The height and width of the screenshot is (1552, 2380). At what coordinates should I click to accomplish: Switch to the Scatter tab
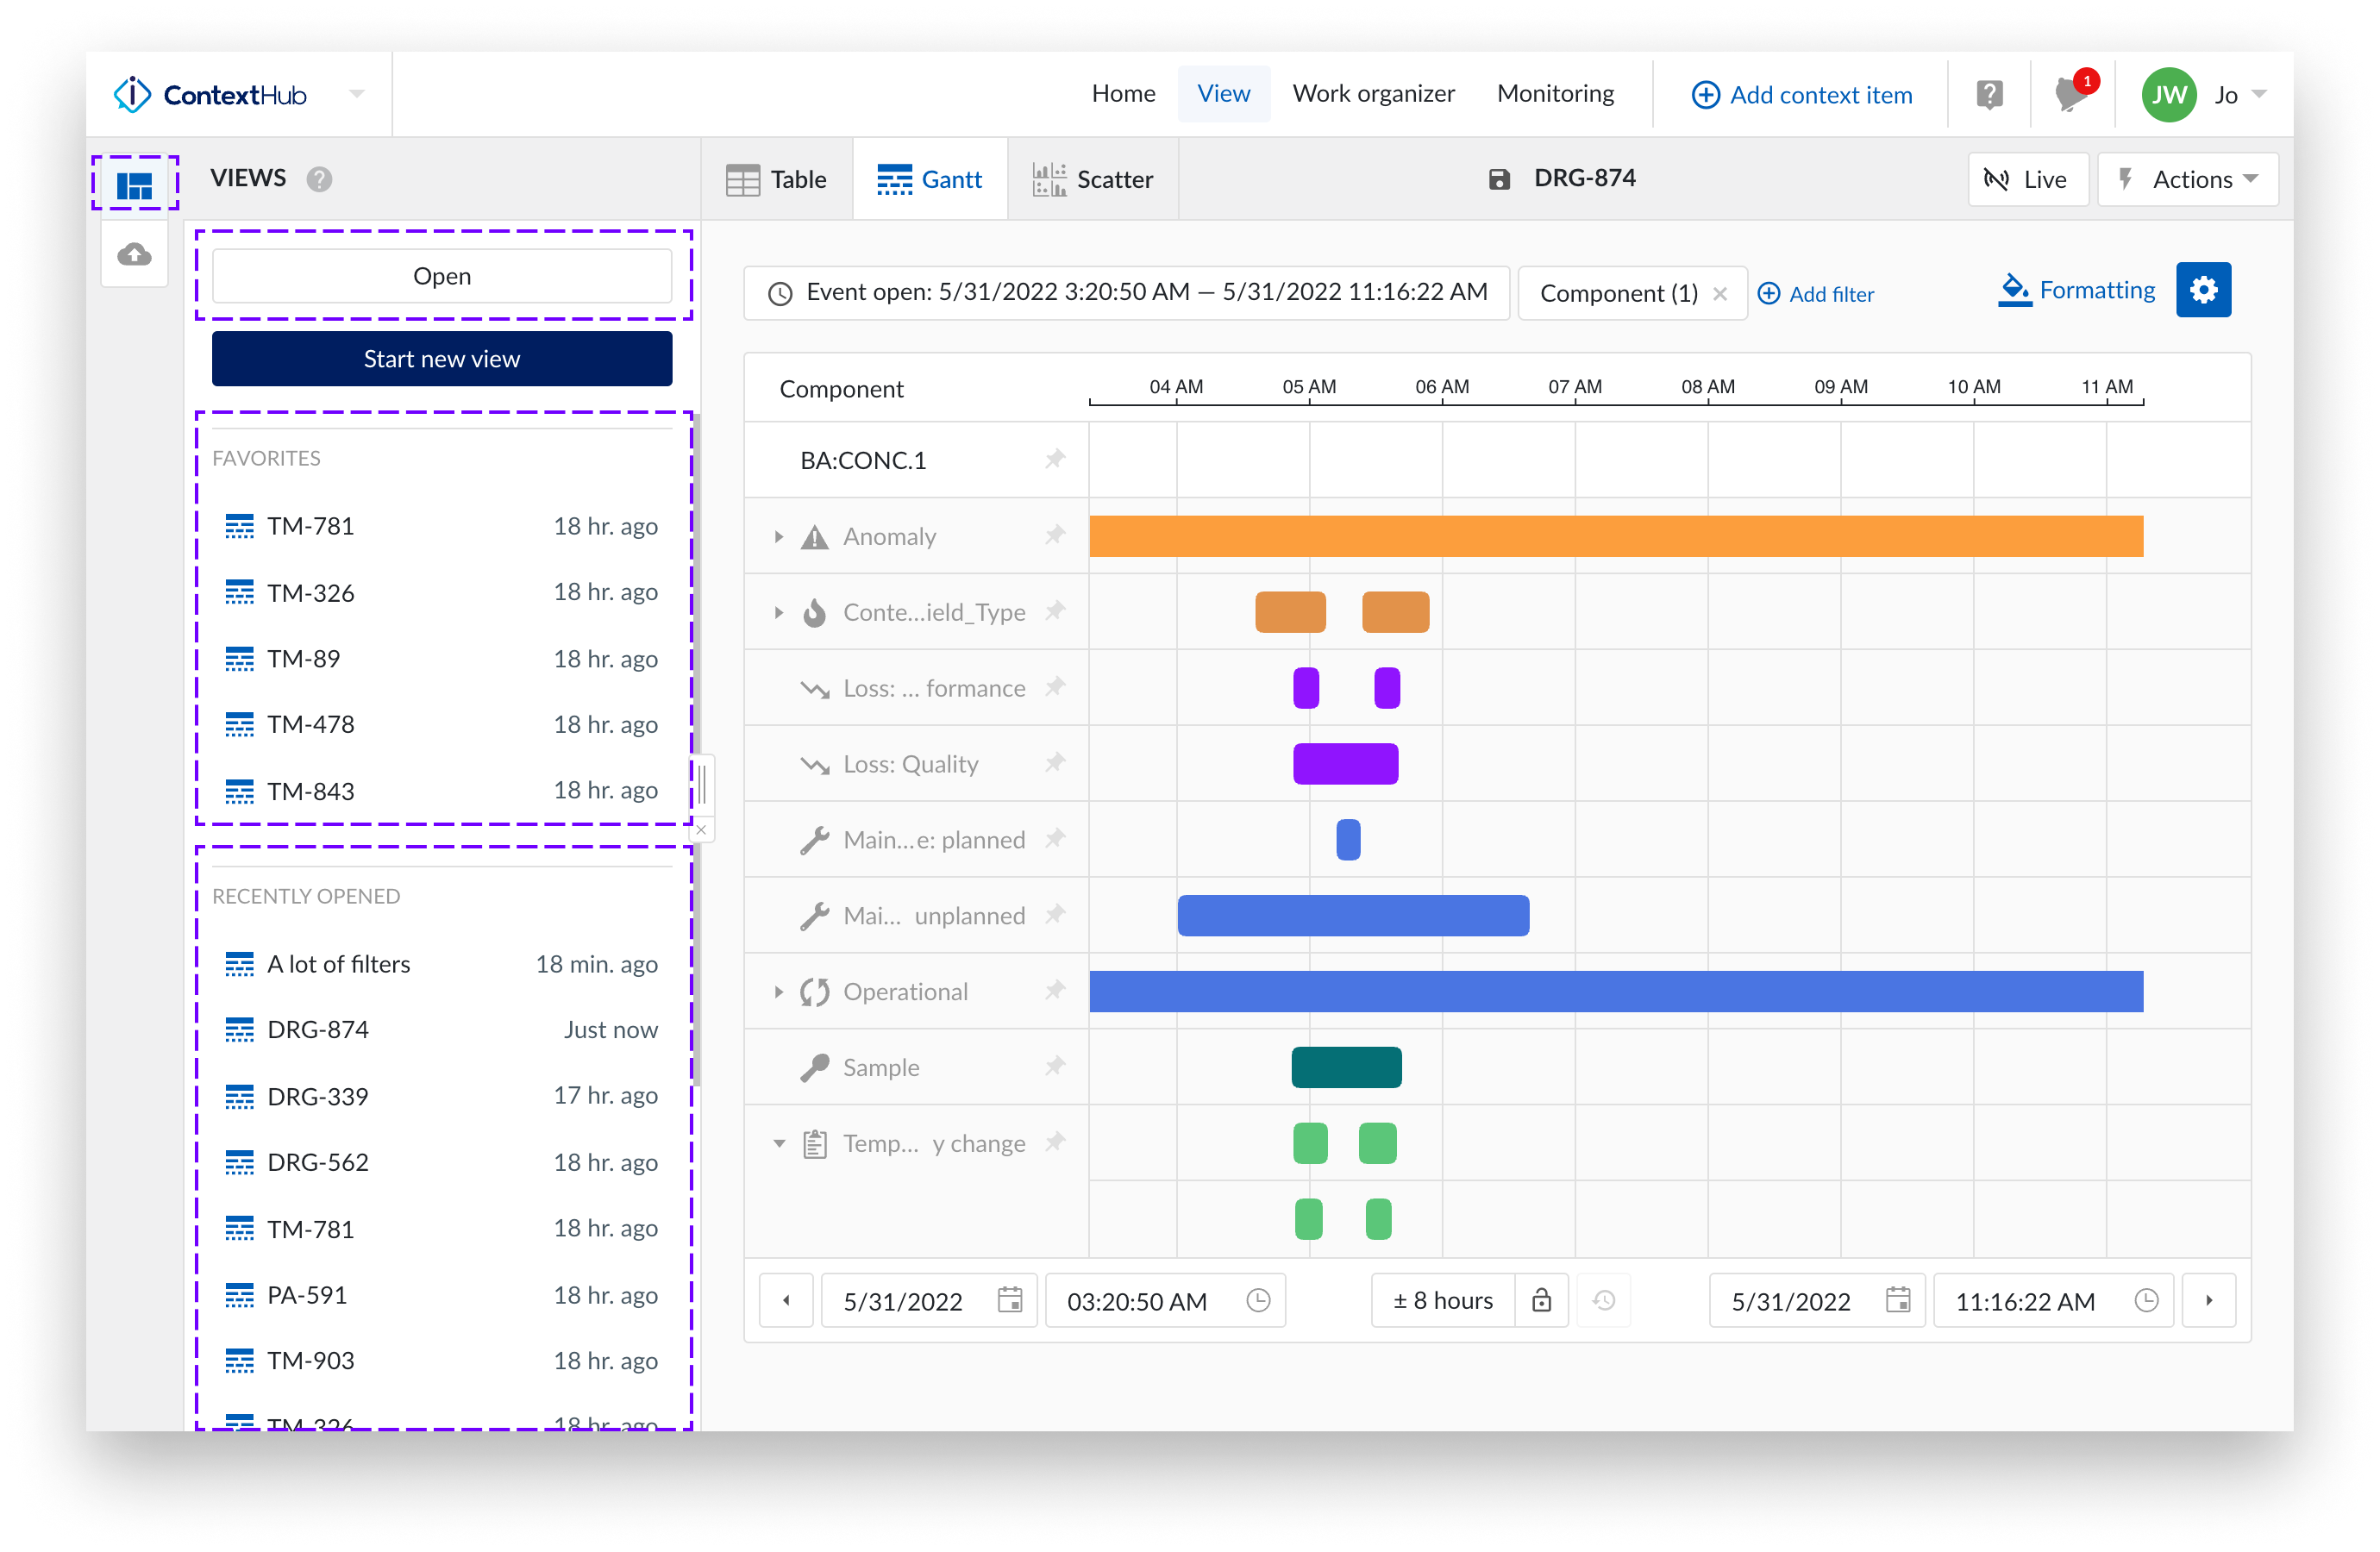point(1093,179)
